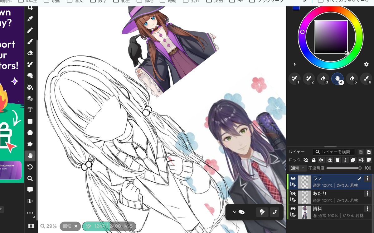Select the Comment tool

point(30,189)
